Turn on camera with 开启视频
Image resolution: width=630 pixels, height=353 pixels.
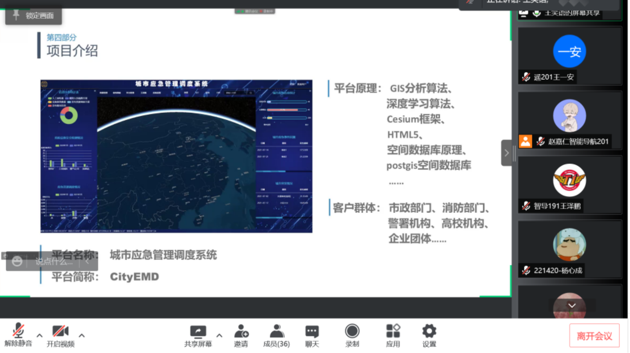click(x=60, y=335)
